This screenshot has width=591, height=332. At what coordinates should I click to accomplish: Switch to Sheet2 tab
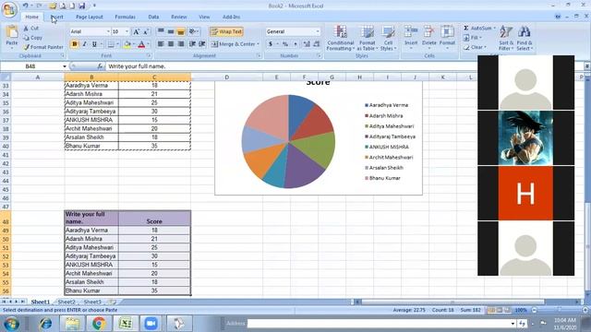click(66, 302)
